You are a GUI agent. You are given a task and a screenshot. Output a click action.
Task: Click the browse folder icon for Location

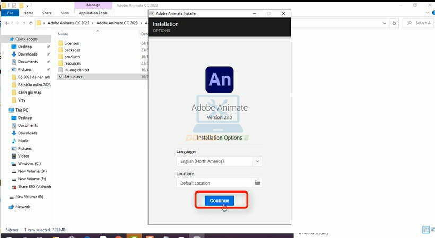(257, 183)
